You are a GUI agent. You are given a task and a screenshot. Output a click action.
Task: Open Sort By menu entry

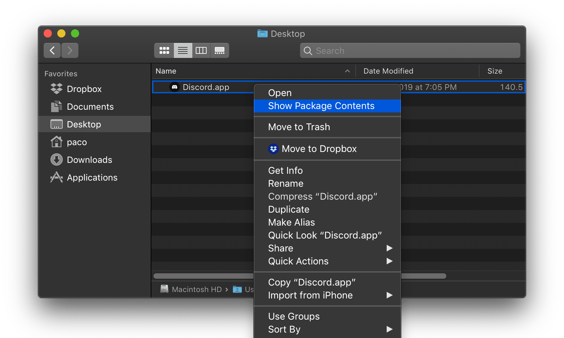click(327, 329)
